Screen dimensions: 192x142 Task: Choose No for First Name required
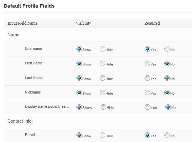tap(167, 63)
